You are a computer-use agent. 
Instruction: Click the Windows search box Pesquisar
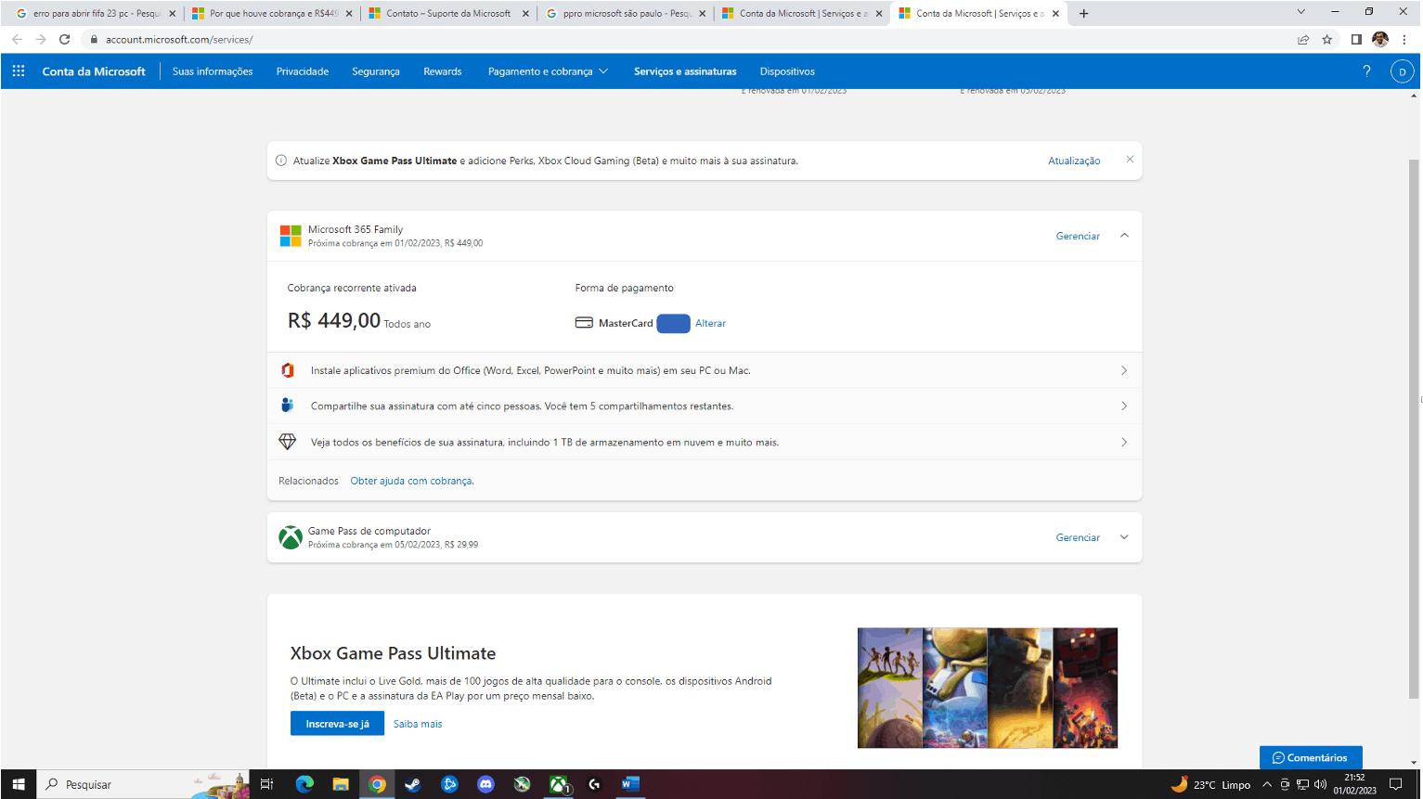(144, 784)
